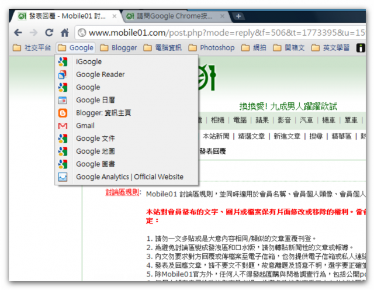
Task: Click the green Mobile01 site logo
Action: point(206,78)
